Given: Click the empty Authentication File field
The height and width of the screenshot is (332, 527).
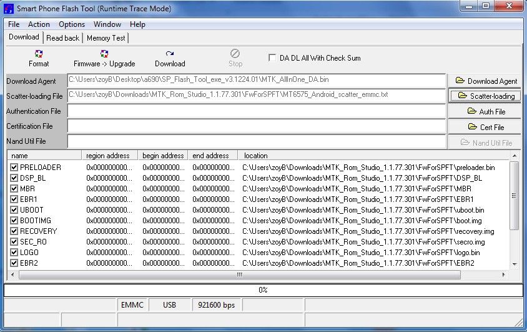Looking at the screenshot, I should tap(257, 111).
